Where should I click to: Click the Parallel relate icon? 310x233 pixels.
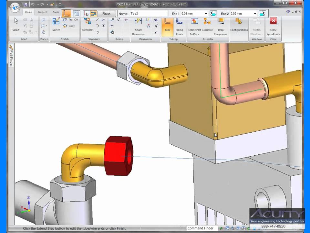[119, 20]
